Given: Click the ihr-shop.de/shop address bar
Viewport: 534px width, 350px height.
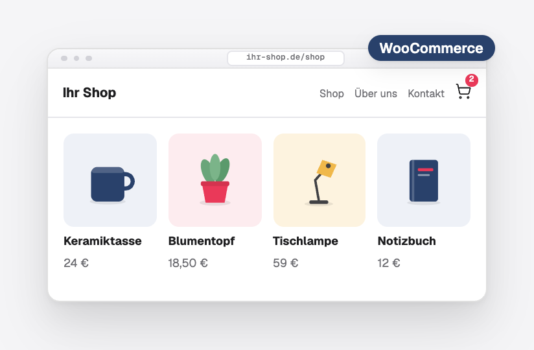Looking at the screenshot, I should tap(286, 58).
